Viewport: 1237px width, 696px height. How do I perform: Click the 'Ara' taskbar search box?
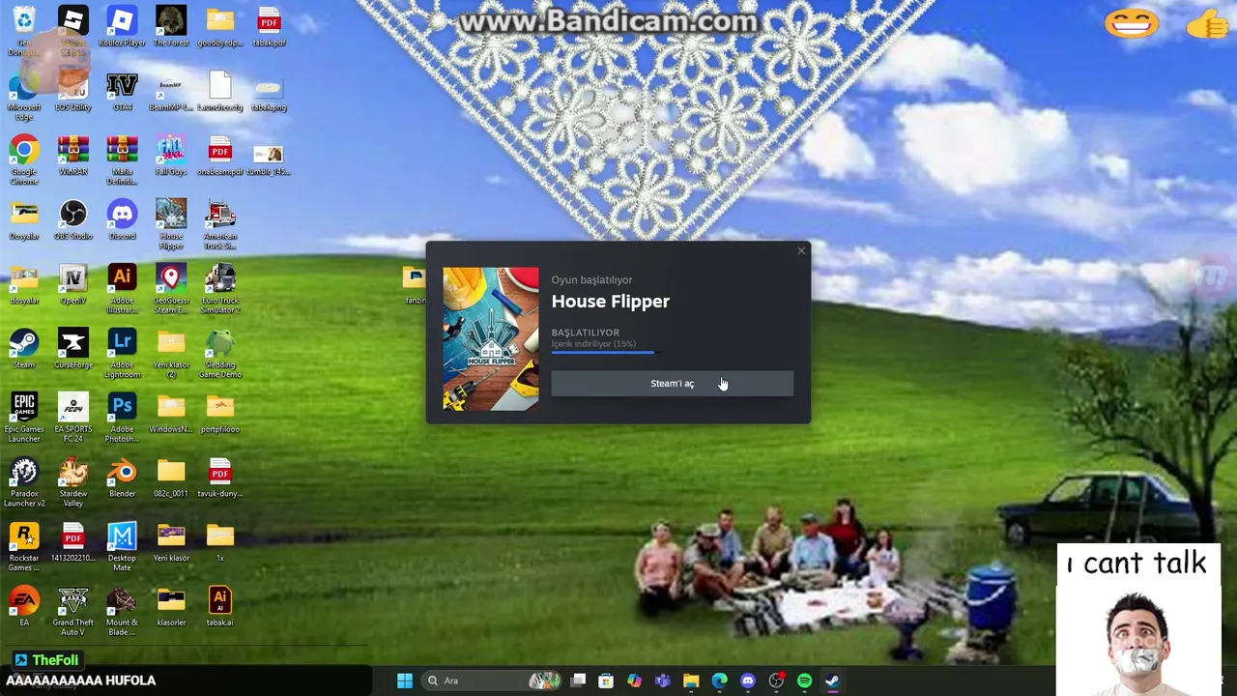(x=493, y=681)
